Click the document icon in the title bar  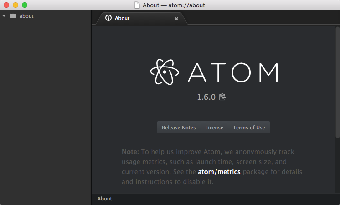pos(137,5)
